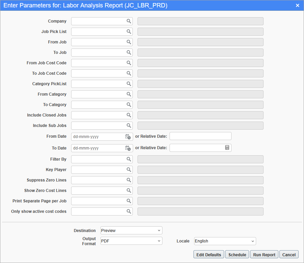The width and height of the screenshot is (304, 263).
Task: Open the Output Format dropdown
Action: point(131,241)
